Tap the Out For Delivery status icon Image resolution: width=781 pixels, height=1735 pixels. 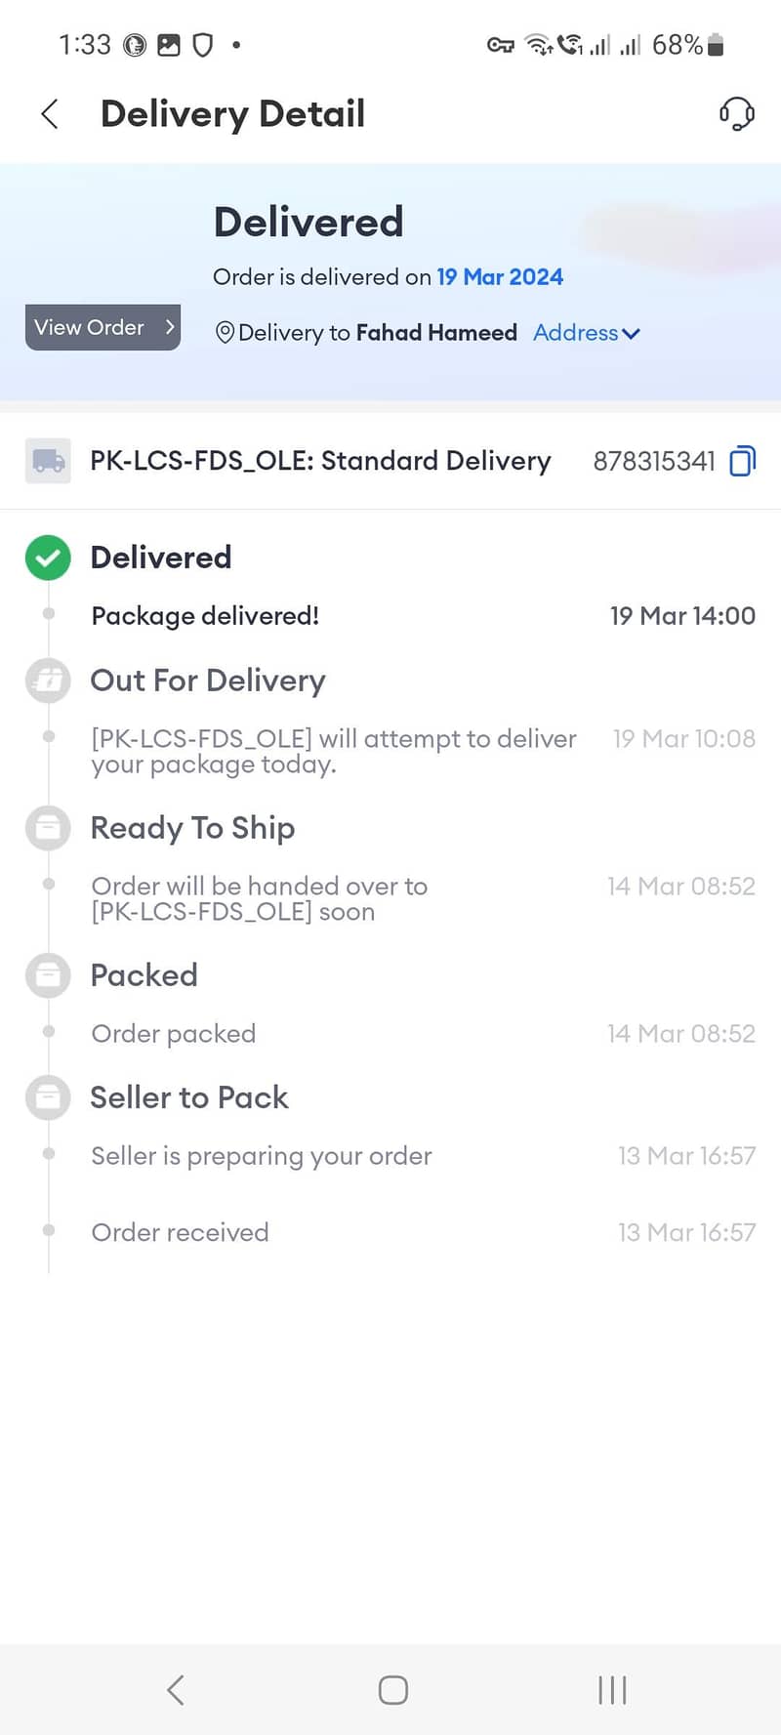[x=48, y=681]
